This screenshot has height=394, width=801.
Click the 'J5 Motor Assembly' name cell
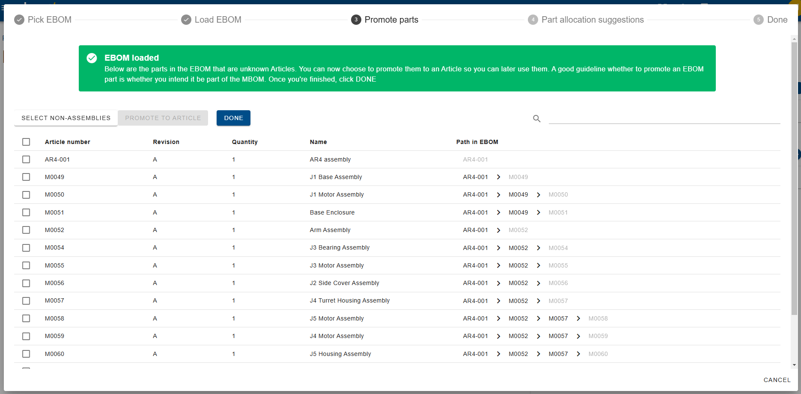click(x=337, y=318)
